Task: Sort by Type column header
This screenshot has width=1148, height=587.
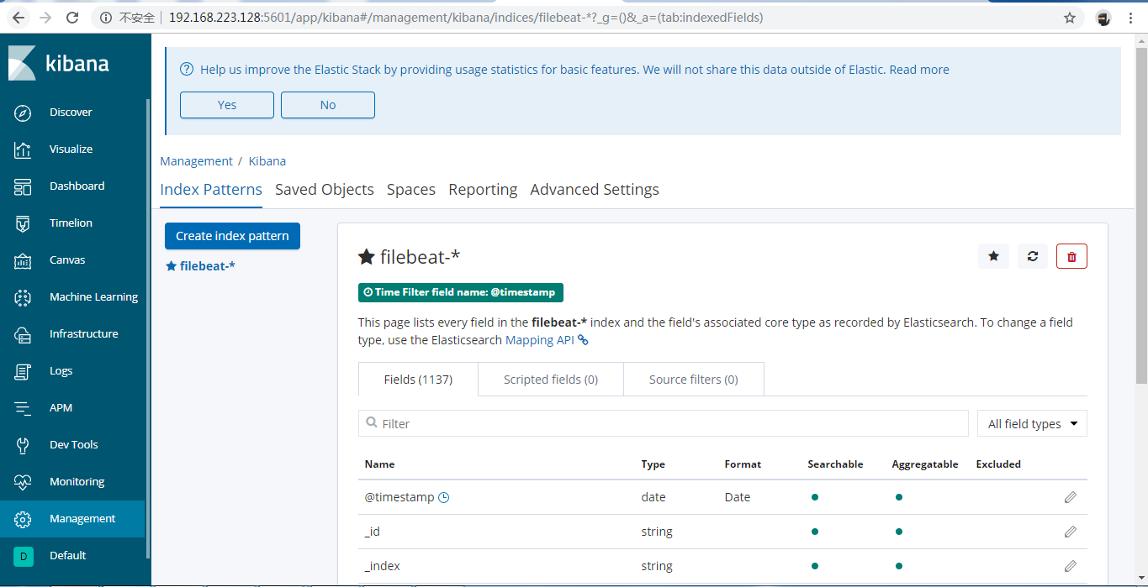Action: click(x=653, y=464)
